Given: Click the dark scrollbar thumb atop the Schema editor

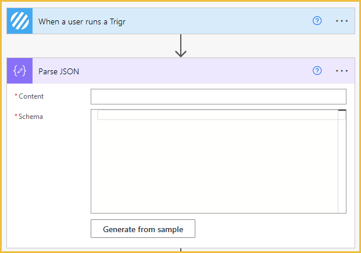Looking at the screenshot, I should [x=342, y=110].
